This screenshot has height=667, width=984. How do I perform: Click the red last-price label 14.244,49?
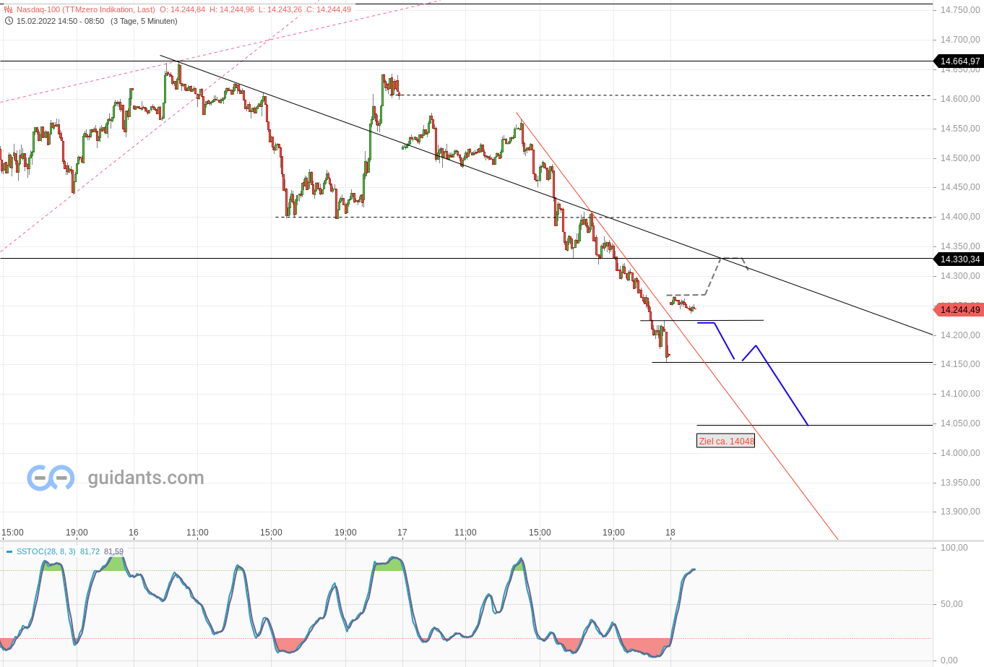click(x=959, y=309)
